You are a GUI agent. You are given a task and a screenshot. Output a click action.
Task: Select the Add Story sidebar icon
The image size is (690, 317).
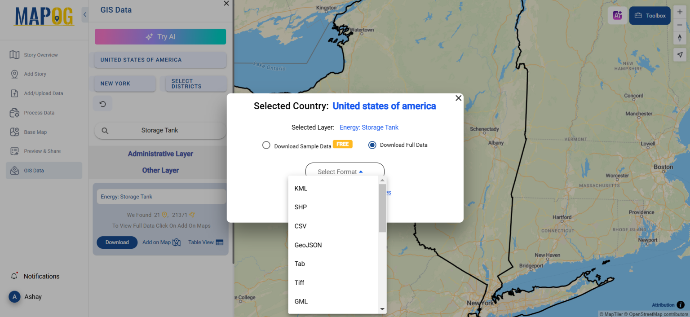(x=35, y=74)
